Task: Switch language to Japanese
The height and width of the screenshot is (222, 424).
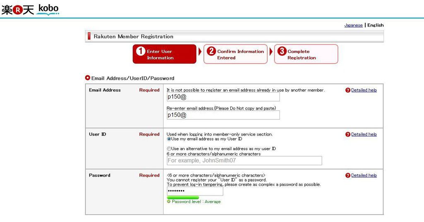Action: point(353,25)
